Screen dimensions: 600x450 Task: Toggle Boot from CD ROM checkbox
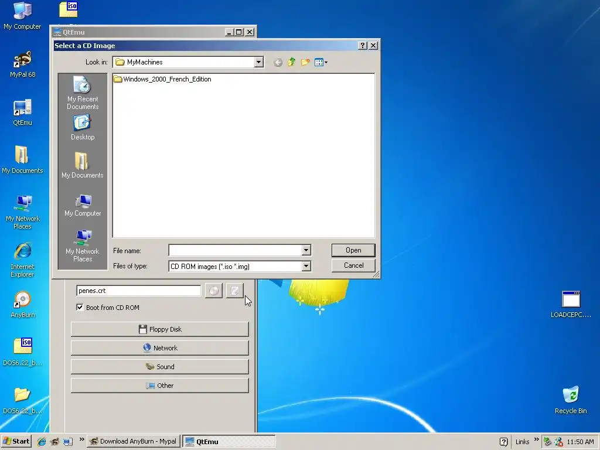[x=80, y=307]
